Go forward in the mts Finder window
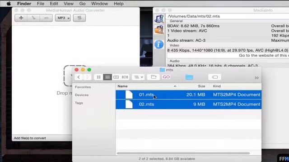 tap(87, 77)
